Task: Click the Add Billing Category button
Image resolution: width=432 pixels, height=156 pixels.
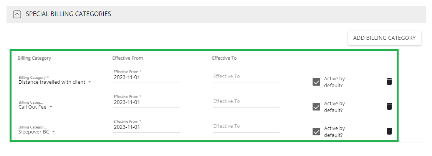Action: pos(384,38)
